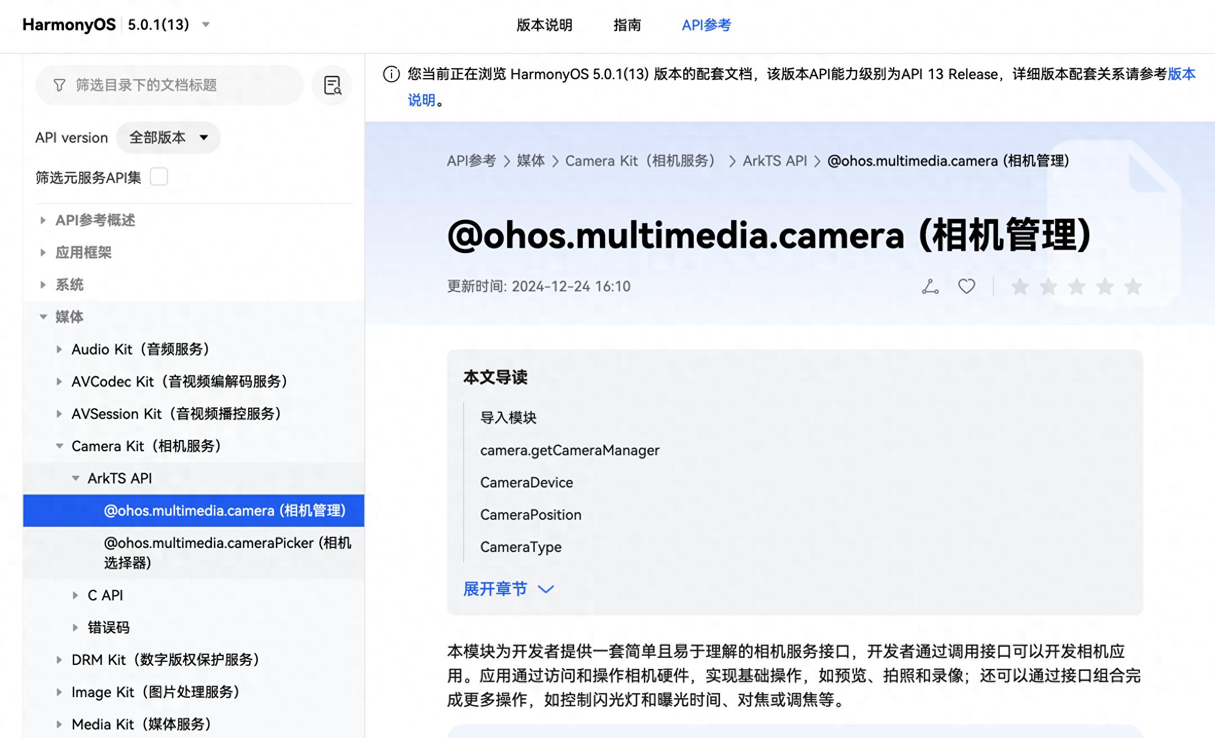1215x738 pixels.
Task: Open the 指南 navigation item
Action: click(626, 25)
